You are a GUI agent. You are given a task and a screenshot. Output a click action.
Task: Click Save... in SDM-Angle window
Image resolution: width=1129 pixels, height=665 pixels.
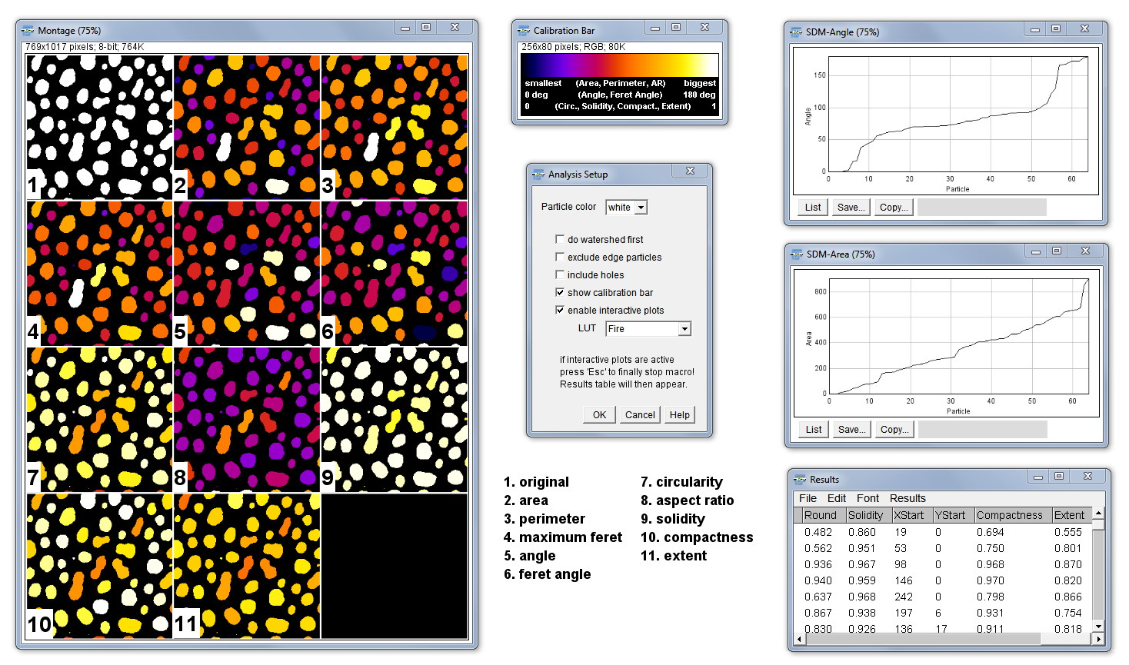[x=851, y=208]
